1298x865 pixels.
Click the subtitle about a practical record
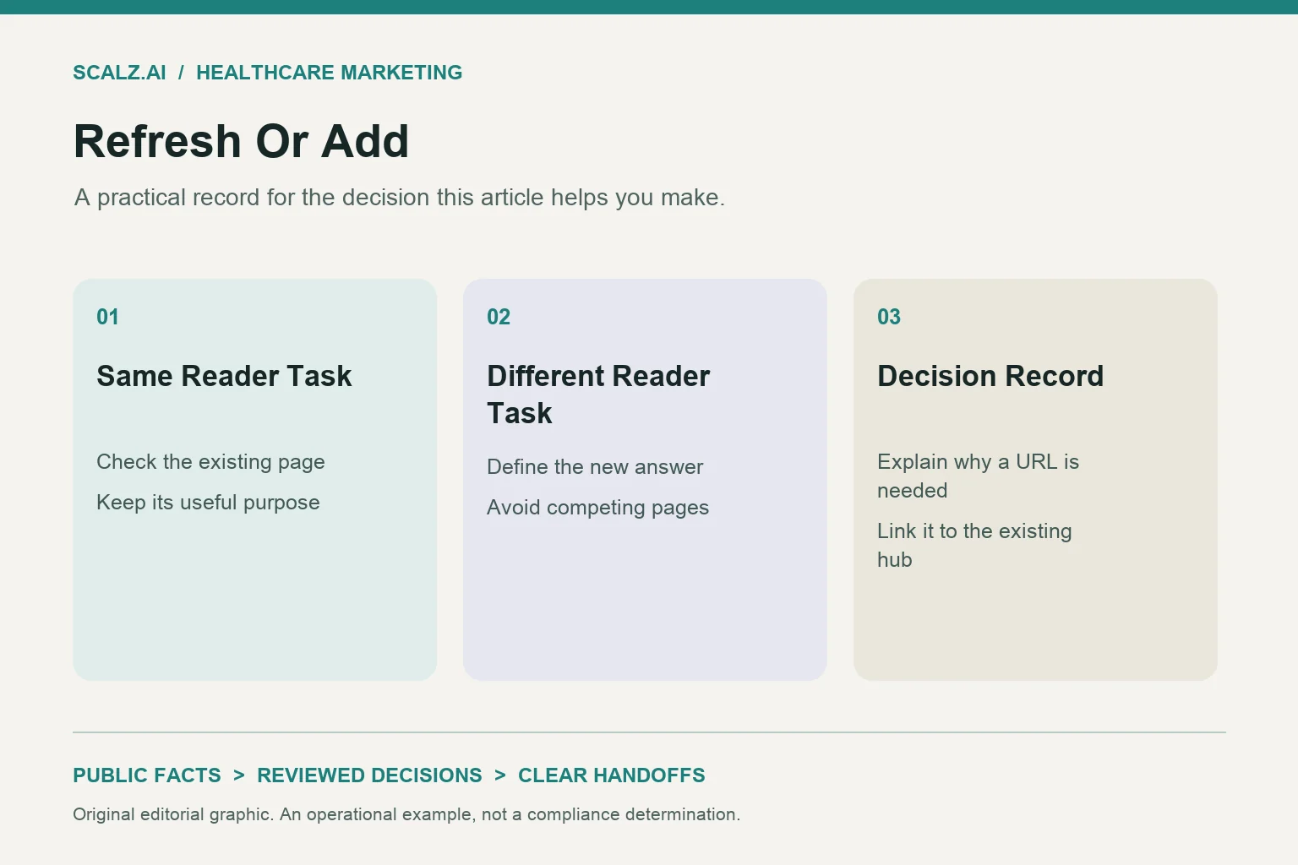coord(400,198)
